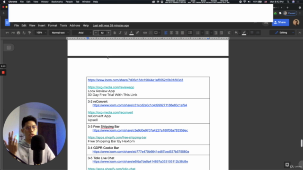
Task: Open macOS Spotlight search icon
Action: pos(288,2)
